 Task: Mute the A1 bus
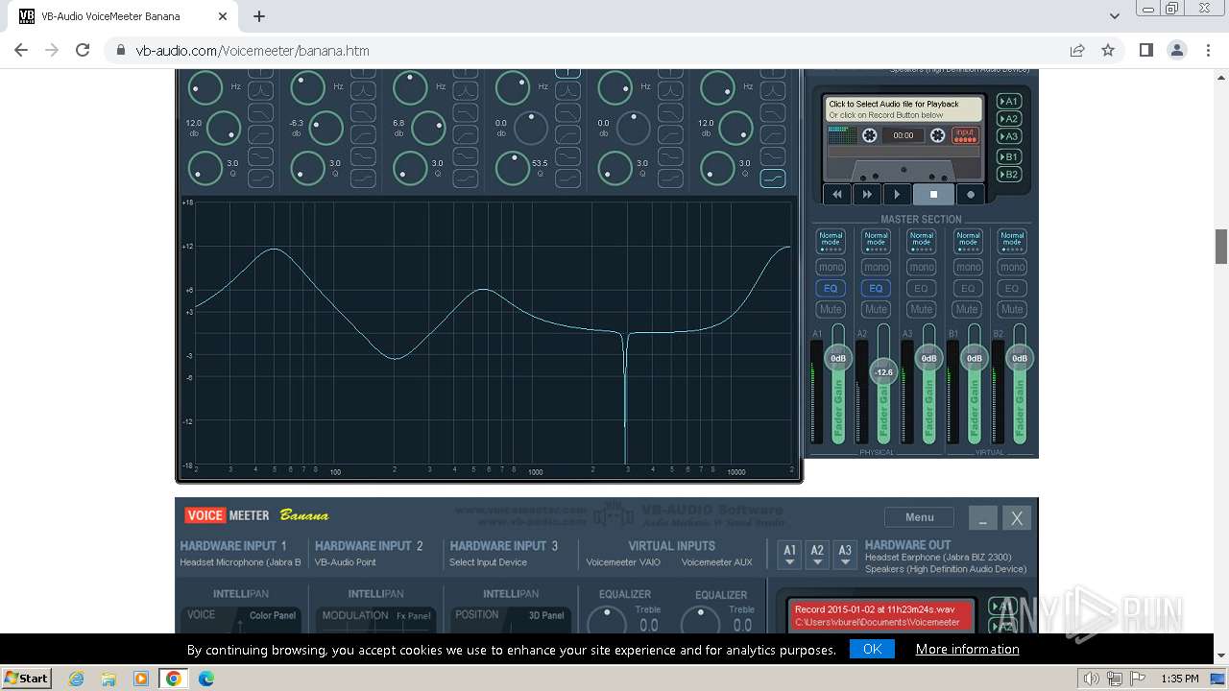pyautogui.click(x=831, y=309)
